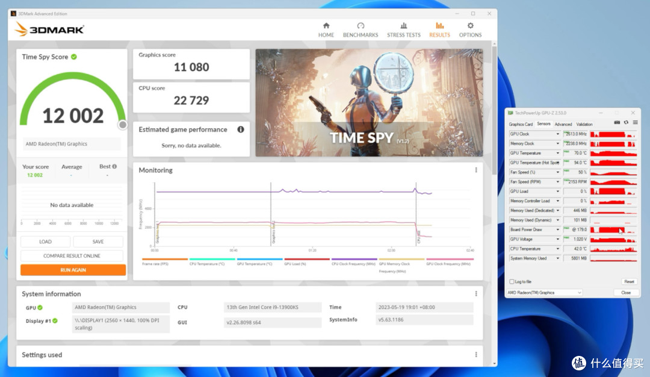
Task: Click the orange RUN AGAIN button
Action: [73, 270]
